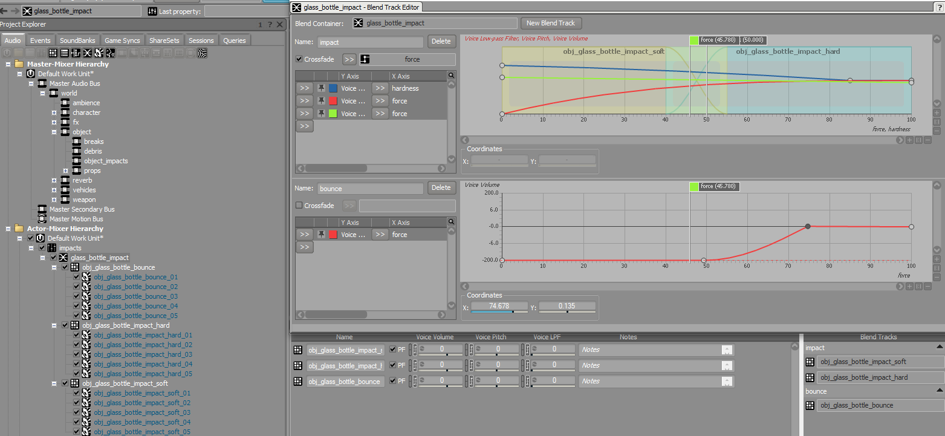Click the Sound SFX creation icon
The image size is (945, 436).
(x=99, y=53)
